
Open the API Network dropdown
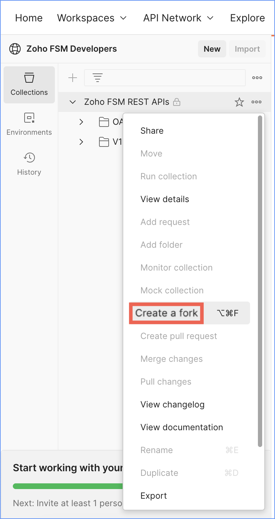pyautogui.click(x=178, y=18)
